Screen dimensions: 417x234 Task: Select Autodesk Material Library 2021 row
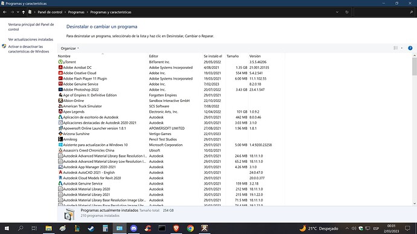click(x=171, y=194)
